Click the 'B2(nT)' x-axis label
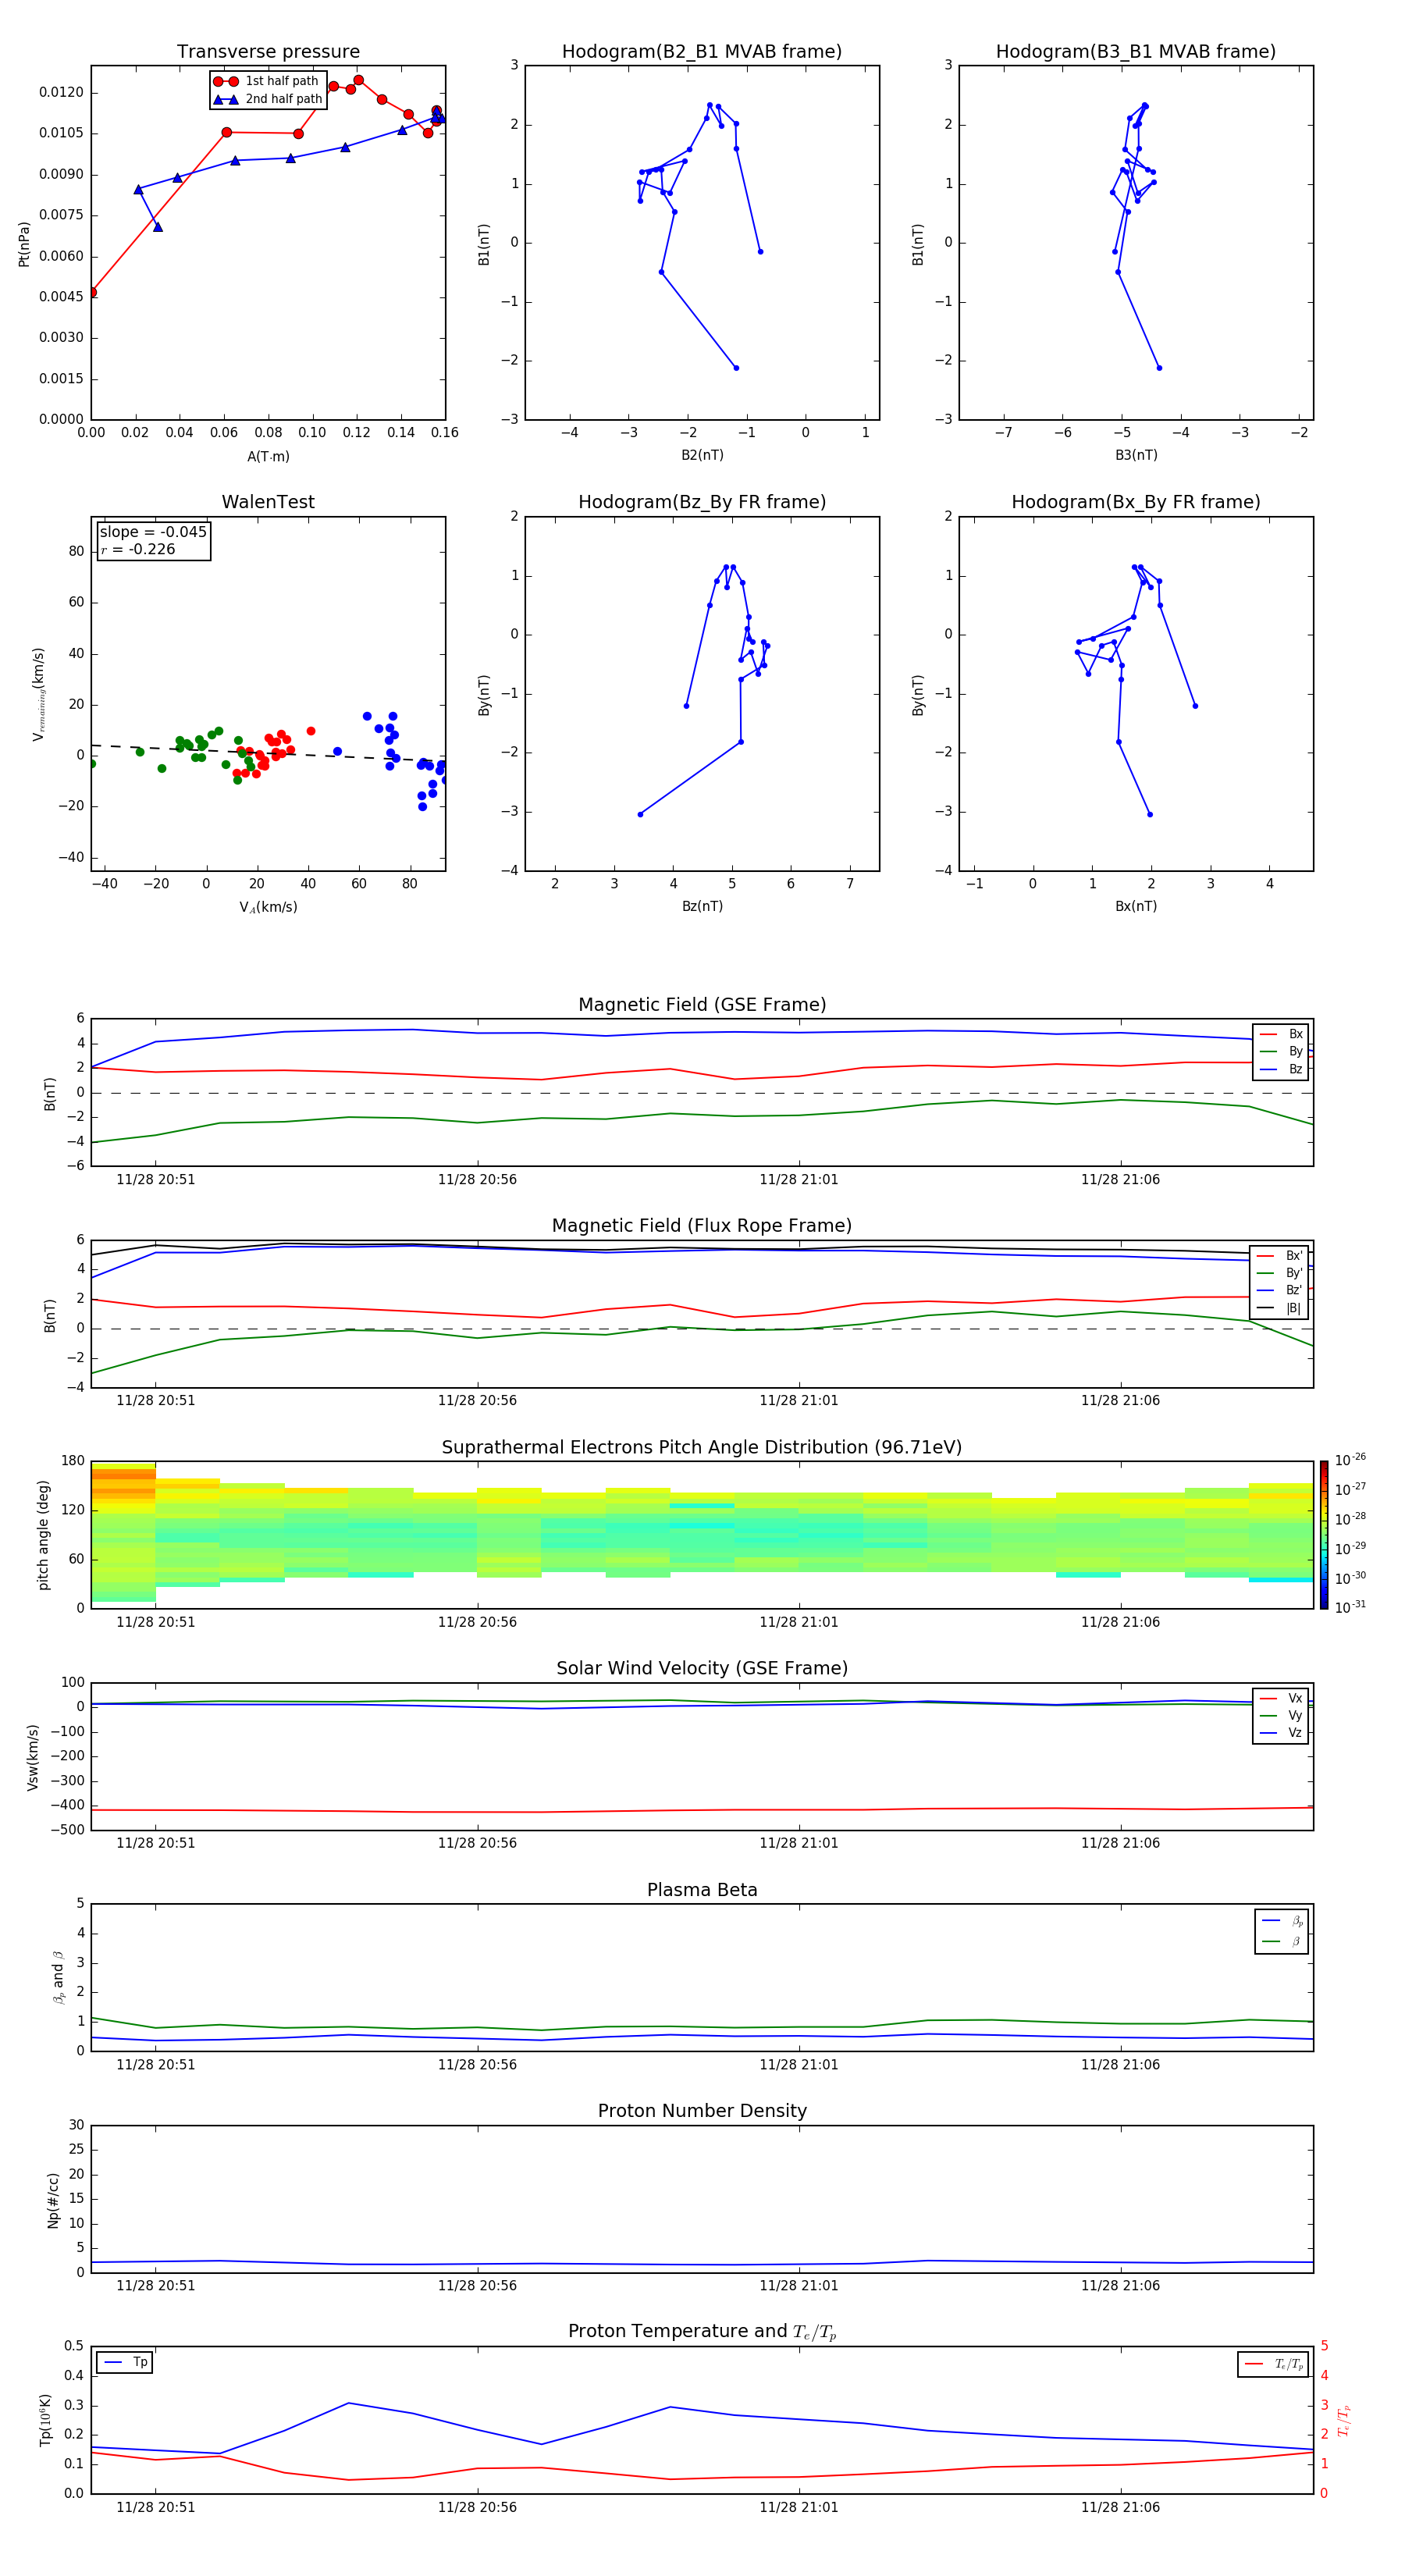1405x2576 pixels. pyautogui.click(x=702, y=455)
